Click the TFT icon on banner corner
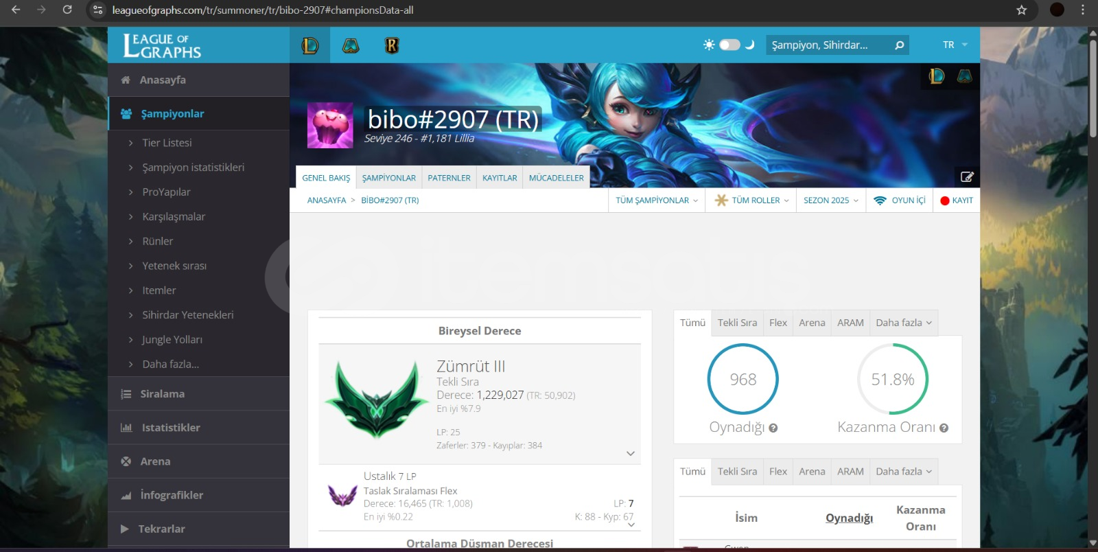 [964, 76]
